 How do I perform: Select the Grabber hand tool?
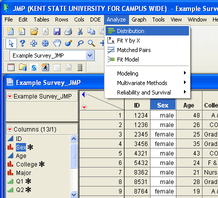tap(57, 43)
